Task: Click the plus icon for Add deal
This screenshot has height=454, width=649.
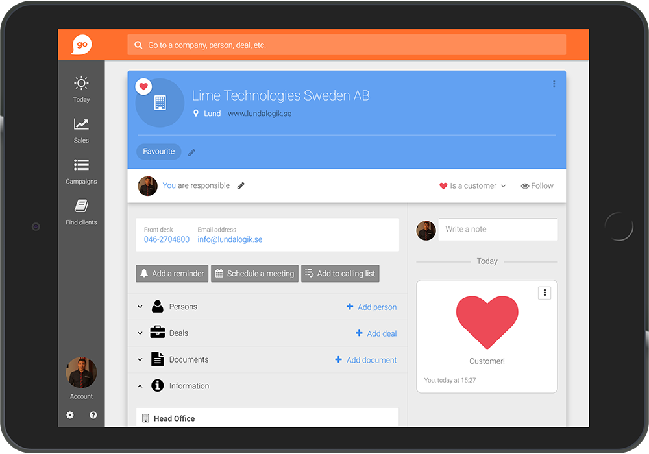Action: 360,333
